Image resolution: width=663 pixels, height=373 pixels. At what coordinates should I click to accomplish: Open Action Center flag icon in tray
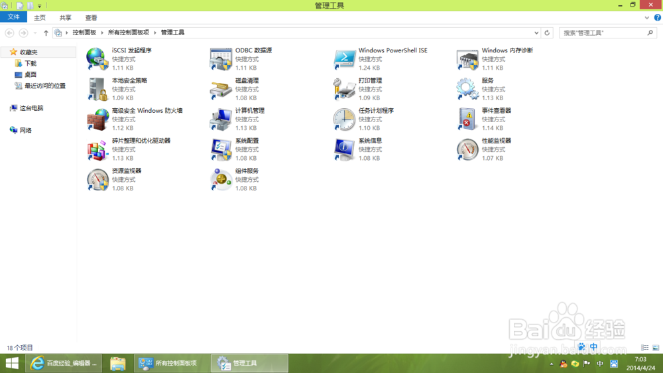[x=587, y=364]
